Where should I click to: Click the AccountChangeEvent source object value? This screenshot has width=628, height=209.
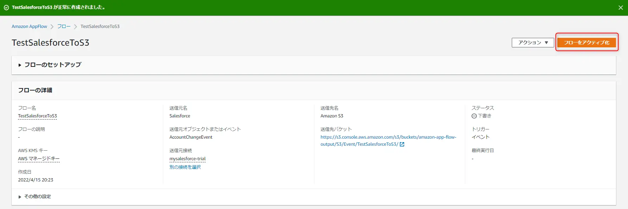click(191, 137)
